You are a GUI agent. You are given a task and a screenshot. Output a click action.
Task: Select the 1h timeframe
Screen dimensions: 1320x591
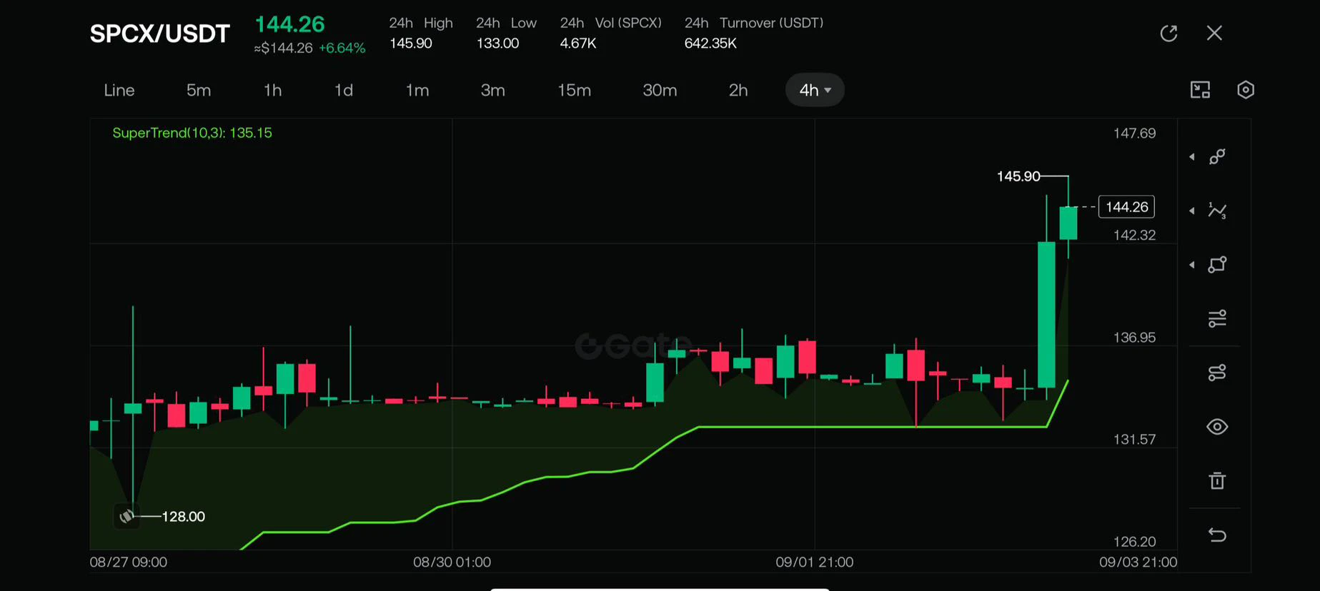pyautogui.click(x=272, y=90)
